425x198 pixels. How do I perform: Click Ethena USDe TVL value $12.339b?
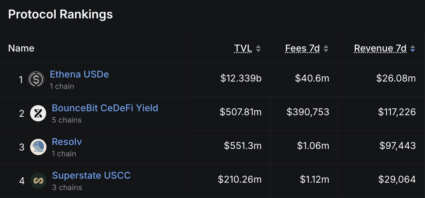click(x=241, y=78)
